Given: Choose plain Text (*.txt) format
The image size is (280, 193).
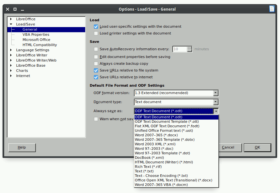Looking at the screenshot, I should [176, 171].
